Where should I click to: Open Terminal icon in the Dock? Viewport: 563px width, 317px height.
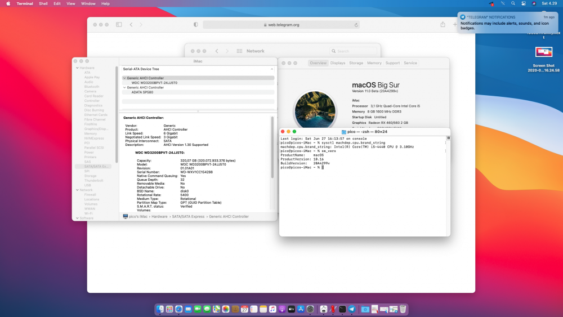coord(342,309)
